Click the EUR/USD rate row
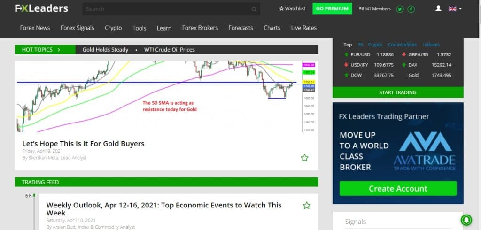This screenshot has height=230, width=481. pyautogui.click(x=368, y=54)
